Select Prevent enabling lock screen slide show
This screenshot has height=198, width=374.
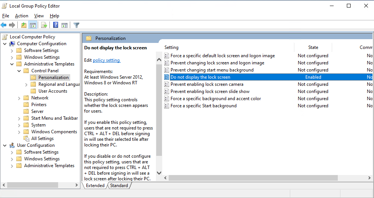click(210, 91)
